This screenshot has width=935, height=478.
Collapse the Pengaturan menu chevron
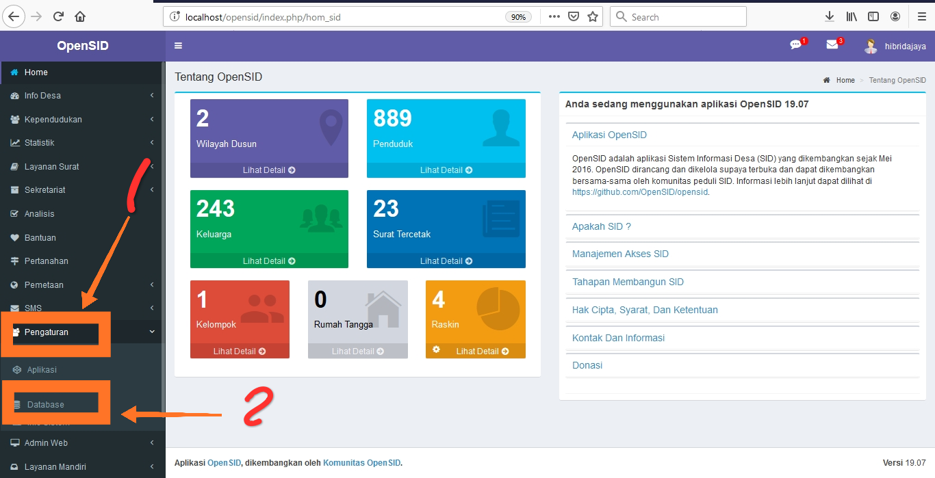pos(152,332)
